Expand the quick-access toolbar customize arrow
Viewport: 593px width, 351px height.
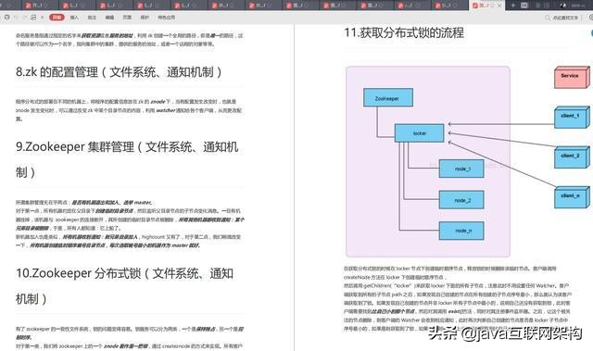coord(42,18)
